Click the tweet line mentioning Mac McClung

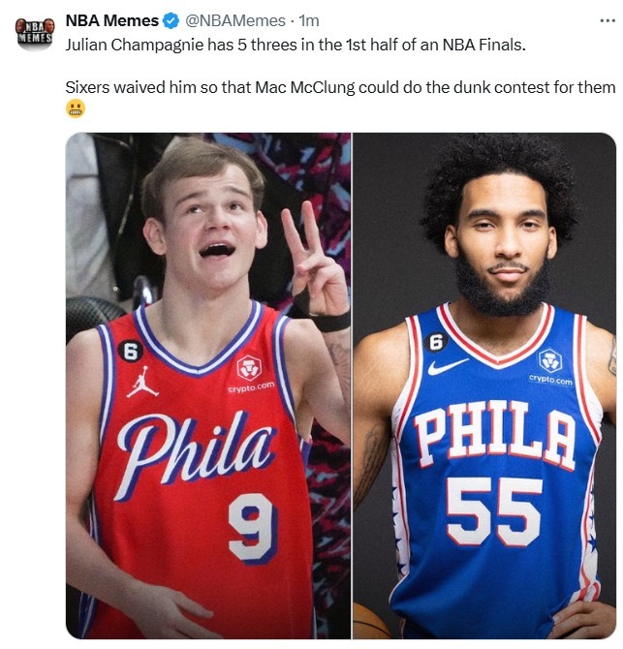pyautogui.click(x=340, y=87)
